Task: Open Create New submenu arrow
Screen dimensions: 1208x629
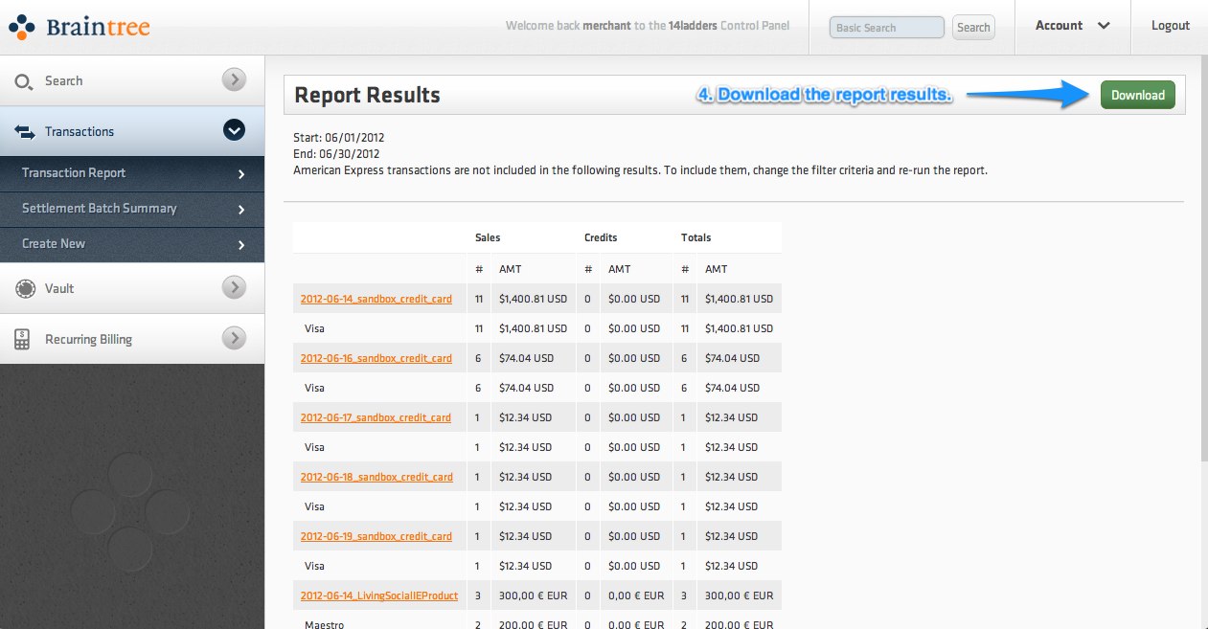Action: (241, 245)
